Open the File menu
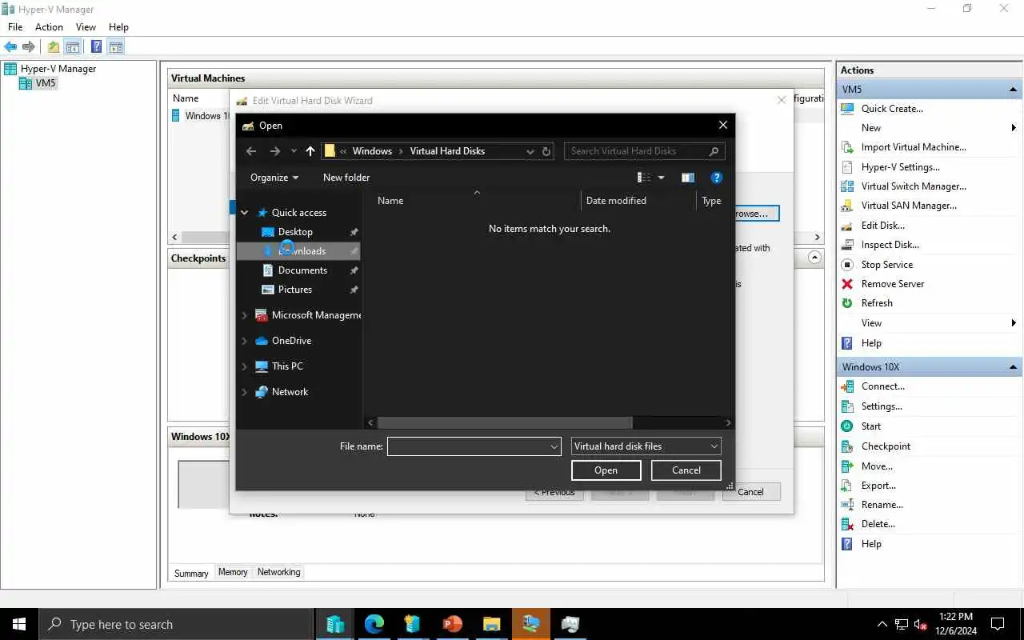 tap(15, 27)
